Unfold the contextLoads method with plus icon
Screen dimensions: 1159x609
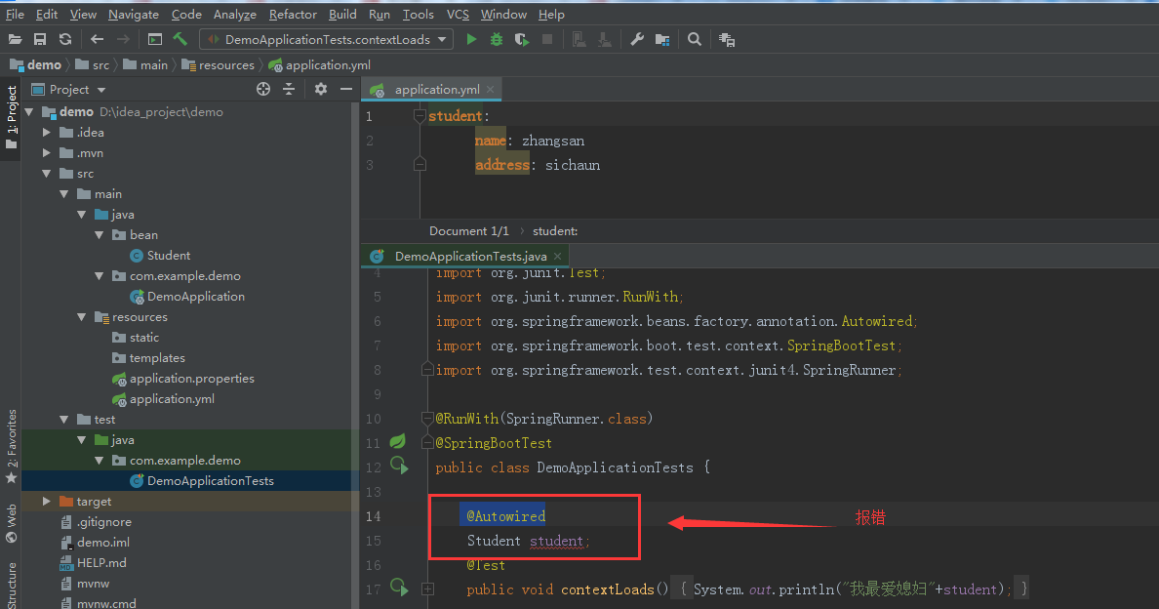click(427, 589)
